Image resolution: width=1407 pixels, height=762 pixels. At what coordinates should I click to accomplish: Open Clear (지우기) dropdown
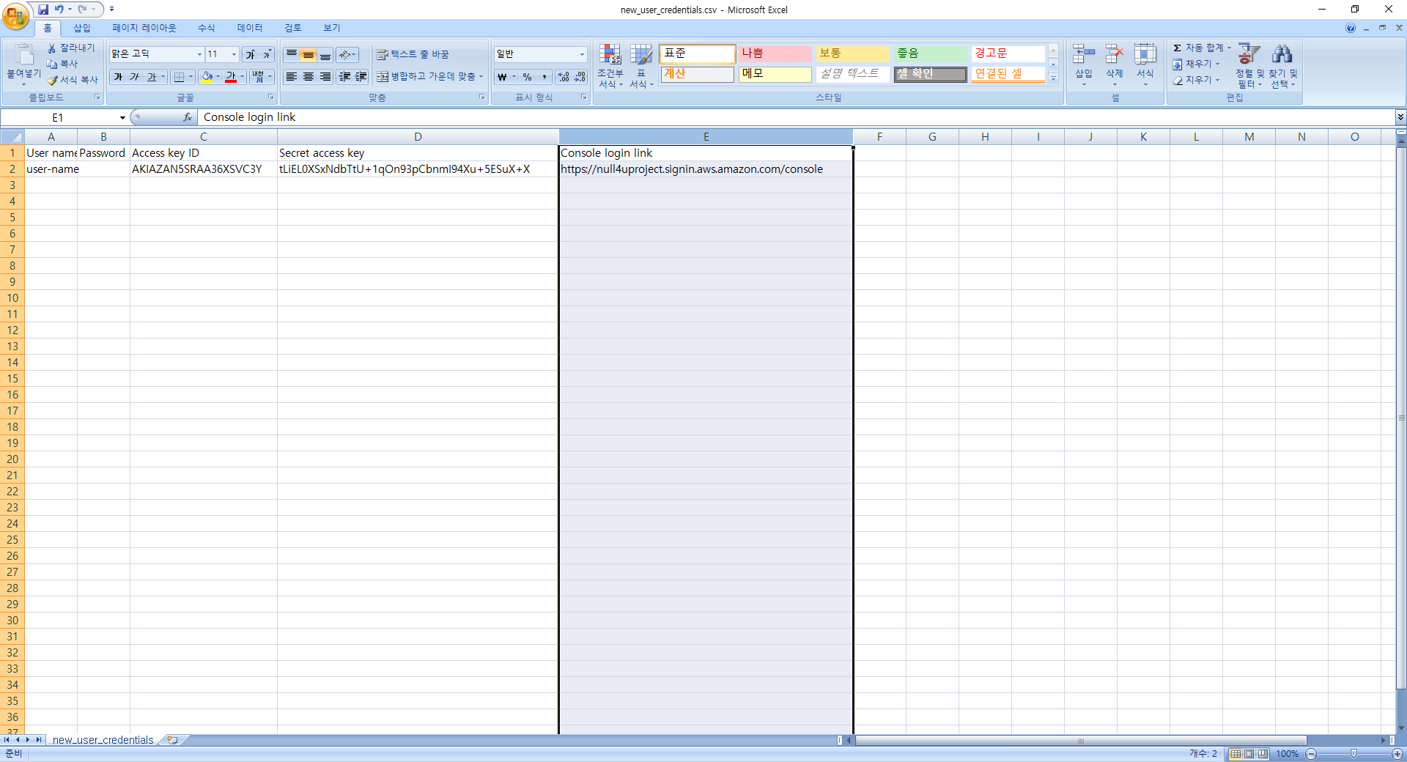pos(1197,80)
